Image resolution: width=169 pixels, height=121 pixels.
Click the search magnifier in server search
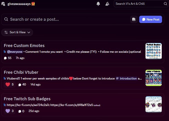165,4
